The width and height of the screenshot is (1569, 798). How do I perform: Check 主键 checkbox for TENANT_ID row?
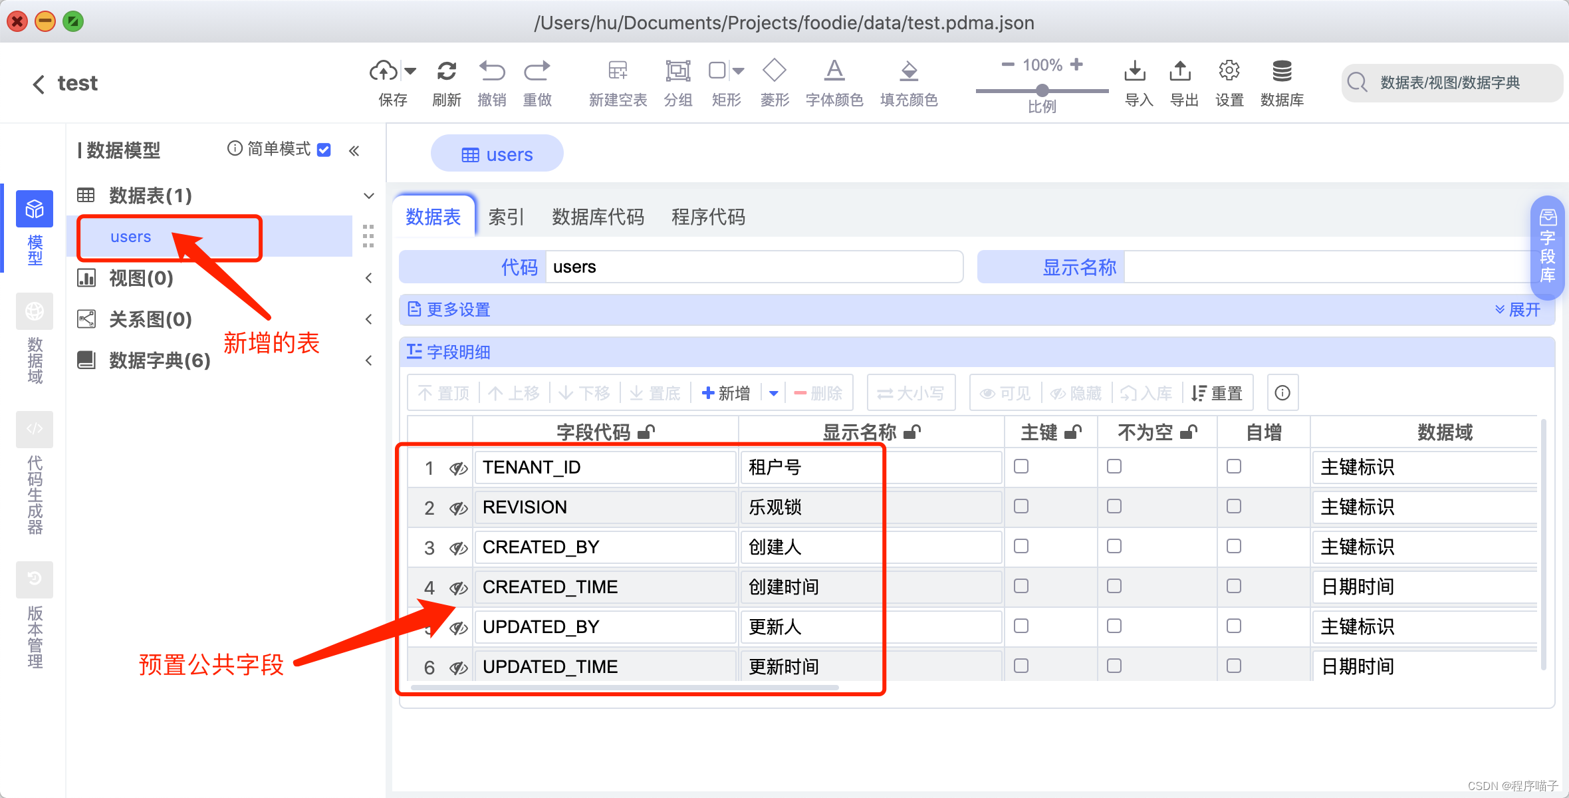pyautogui.click(x=1021, y=466)
